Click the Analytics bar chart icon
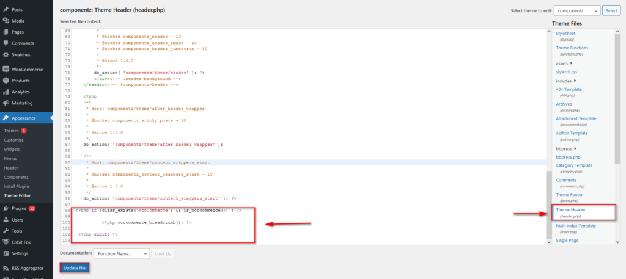626x279 pixels. 6,92
